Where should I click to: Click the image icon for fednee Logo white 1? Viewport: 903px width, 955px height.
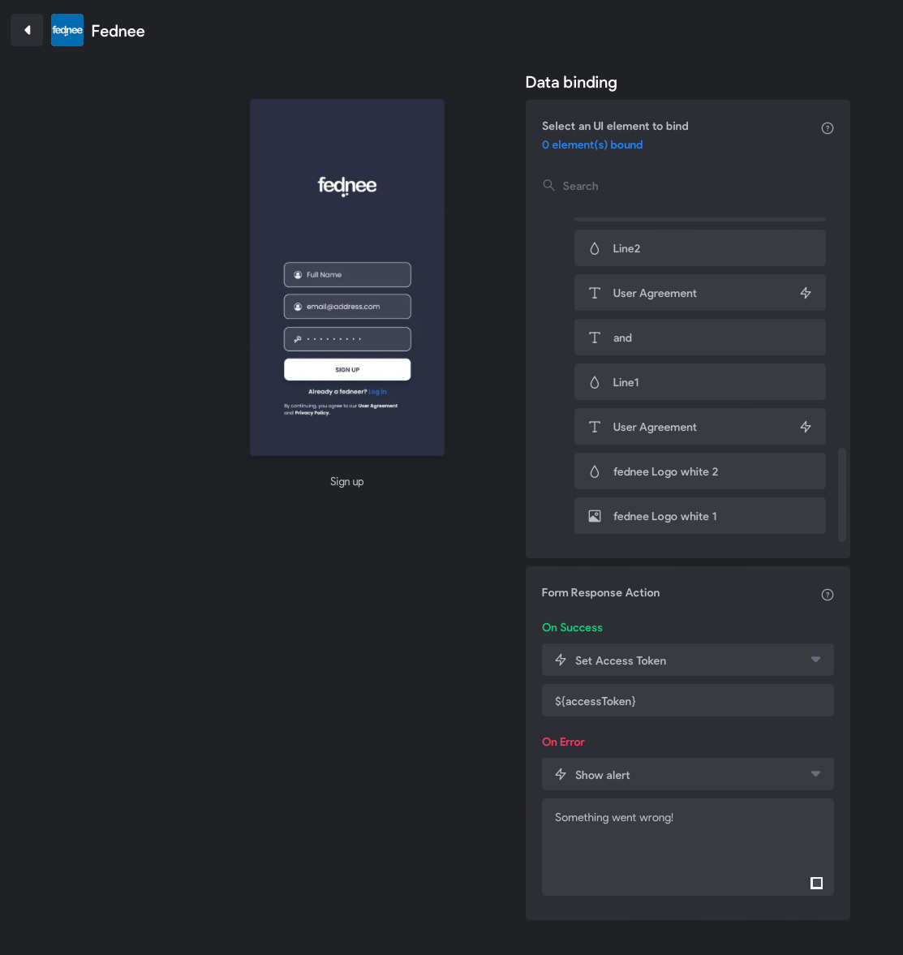point(594,517)
